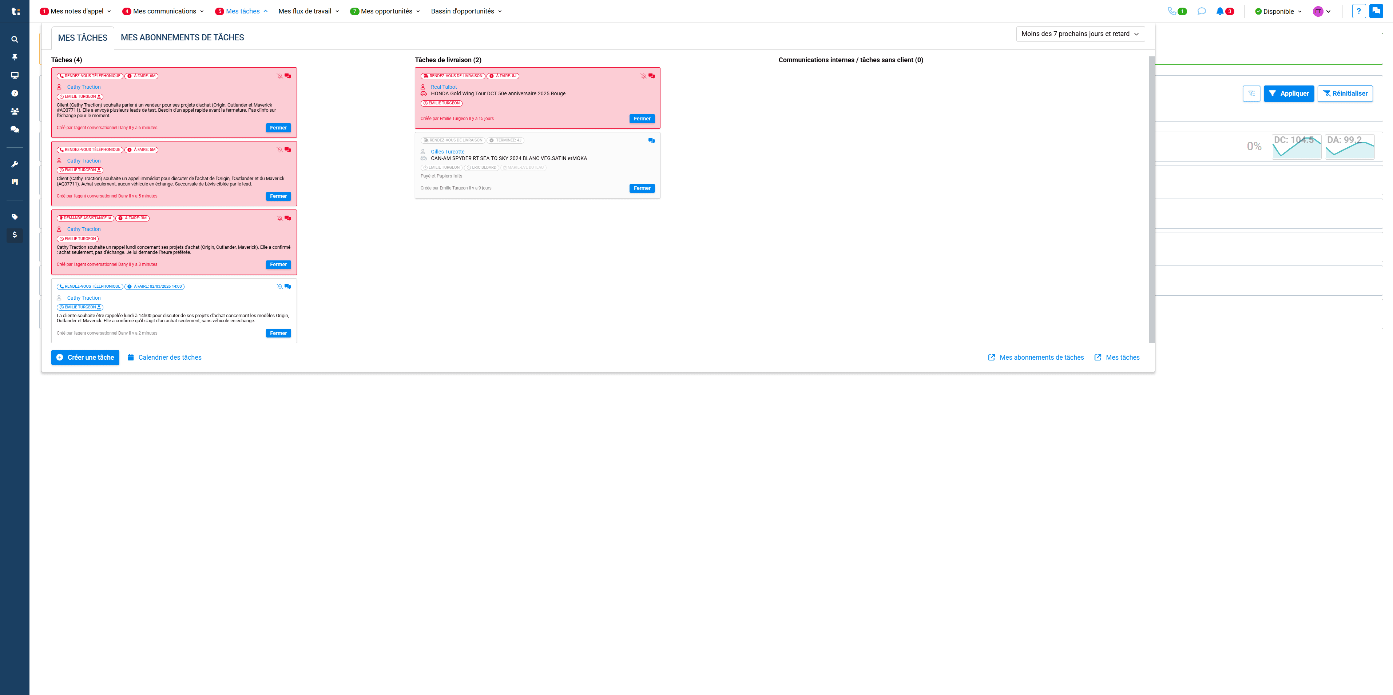Expand the Mes communications dropdown
The image size is (1393, 695).
163,11
